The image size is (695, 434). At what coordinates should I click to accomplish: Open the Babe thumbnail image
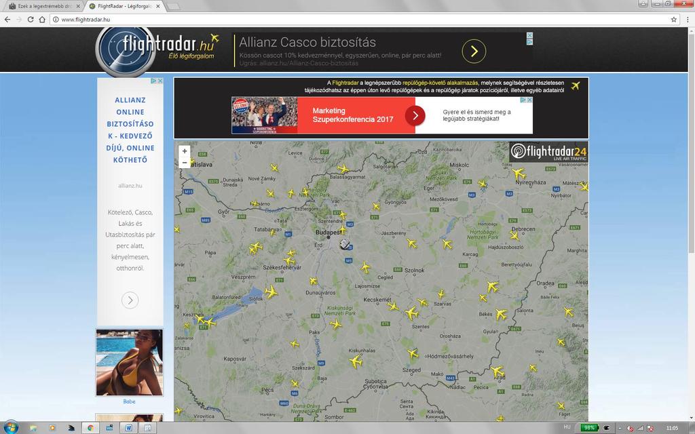[x=130, y=362]
